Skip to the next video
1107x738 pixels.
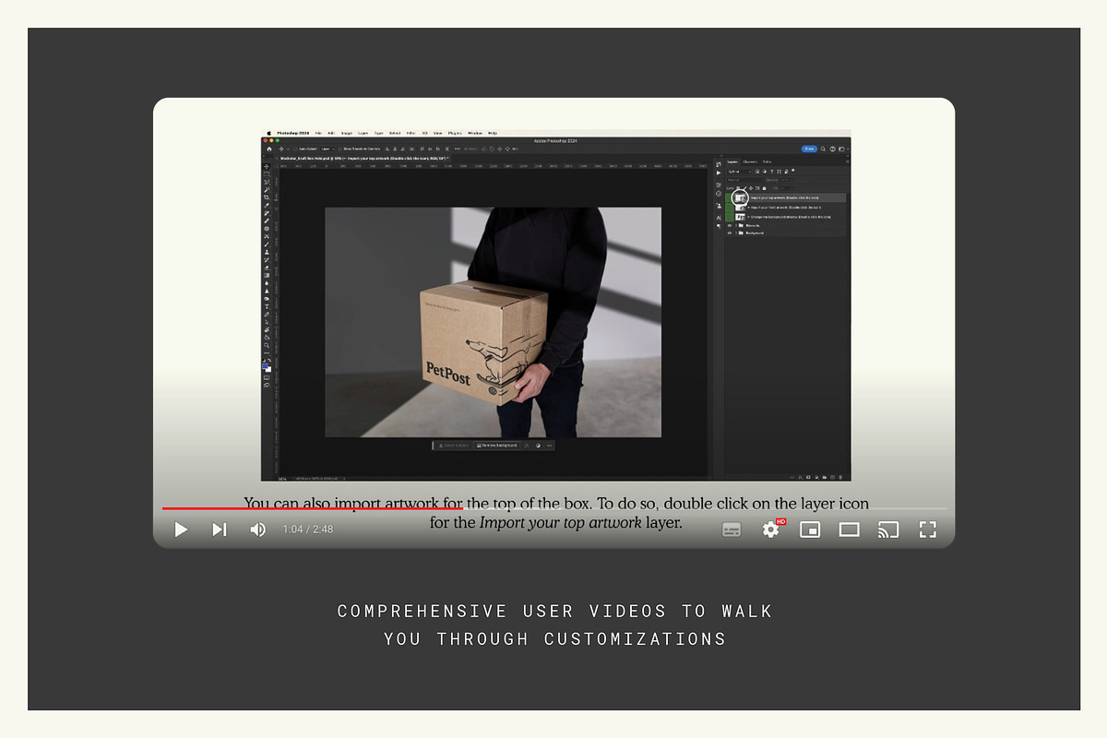[219, 530]
